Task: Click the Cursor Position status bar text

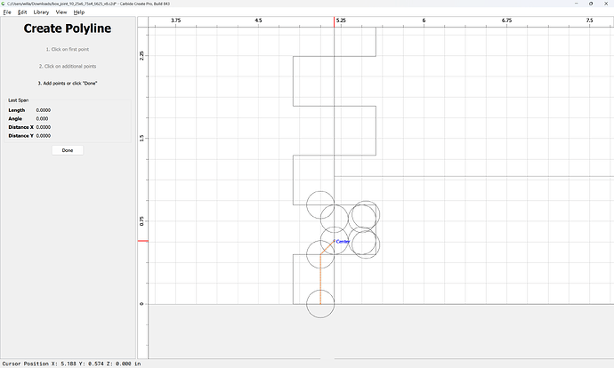Action: pos(72,364)
